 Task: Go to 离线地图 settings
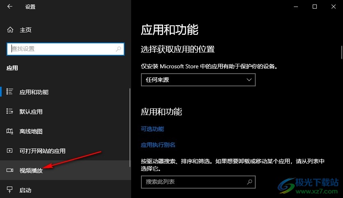66,131
